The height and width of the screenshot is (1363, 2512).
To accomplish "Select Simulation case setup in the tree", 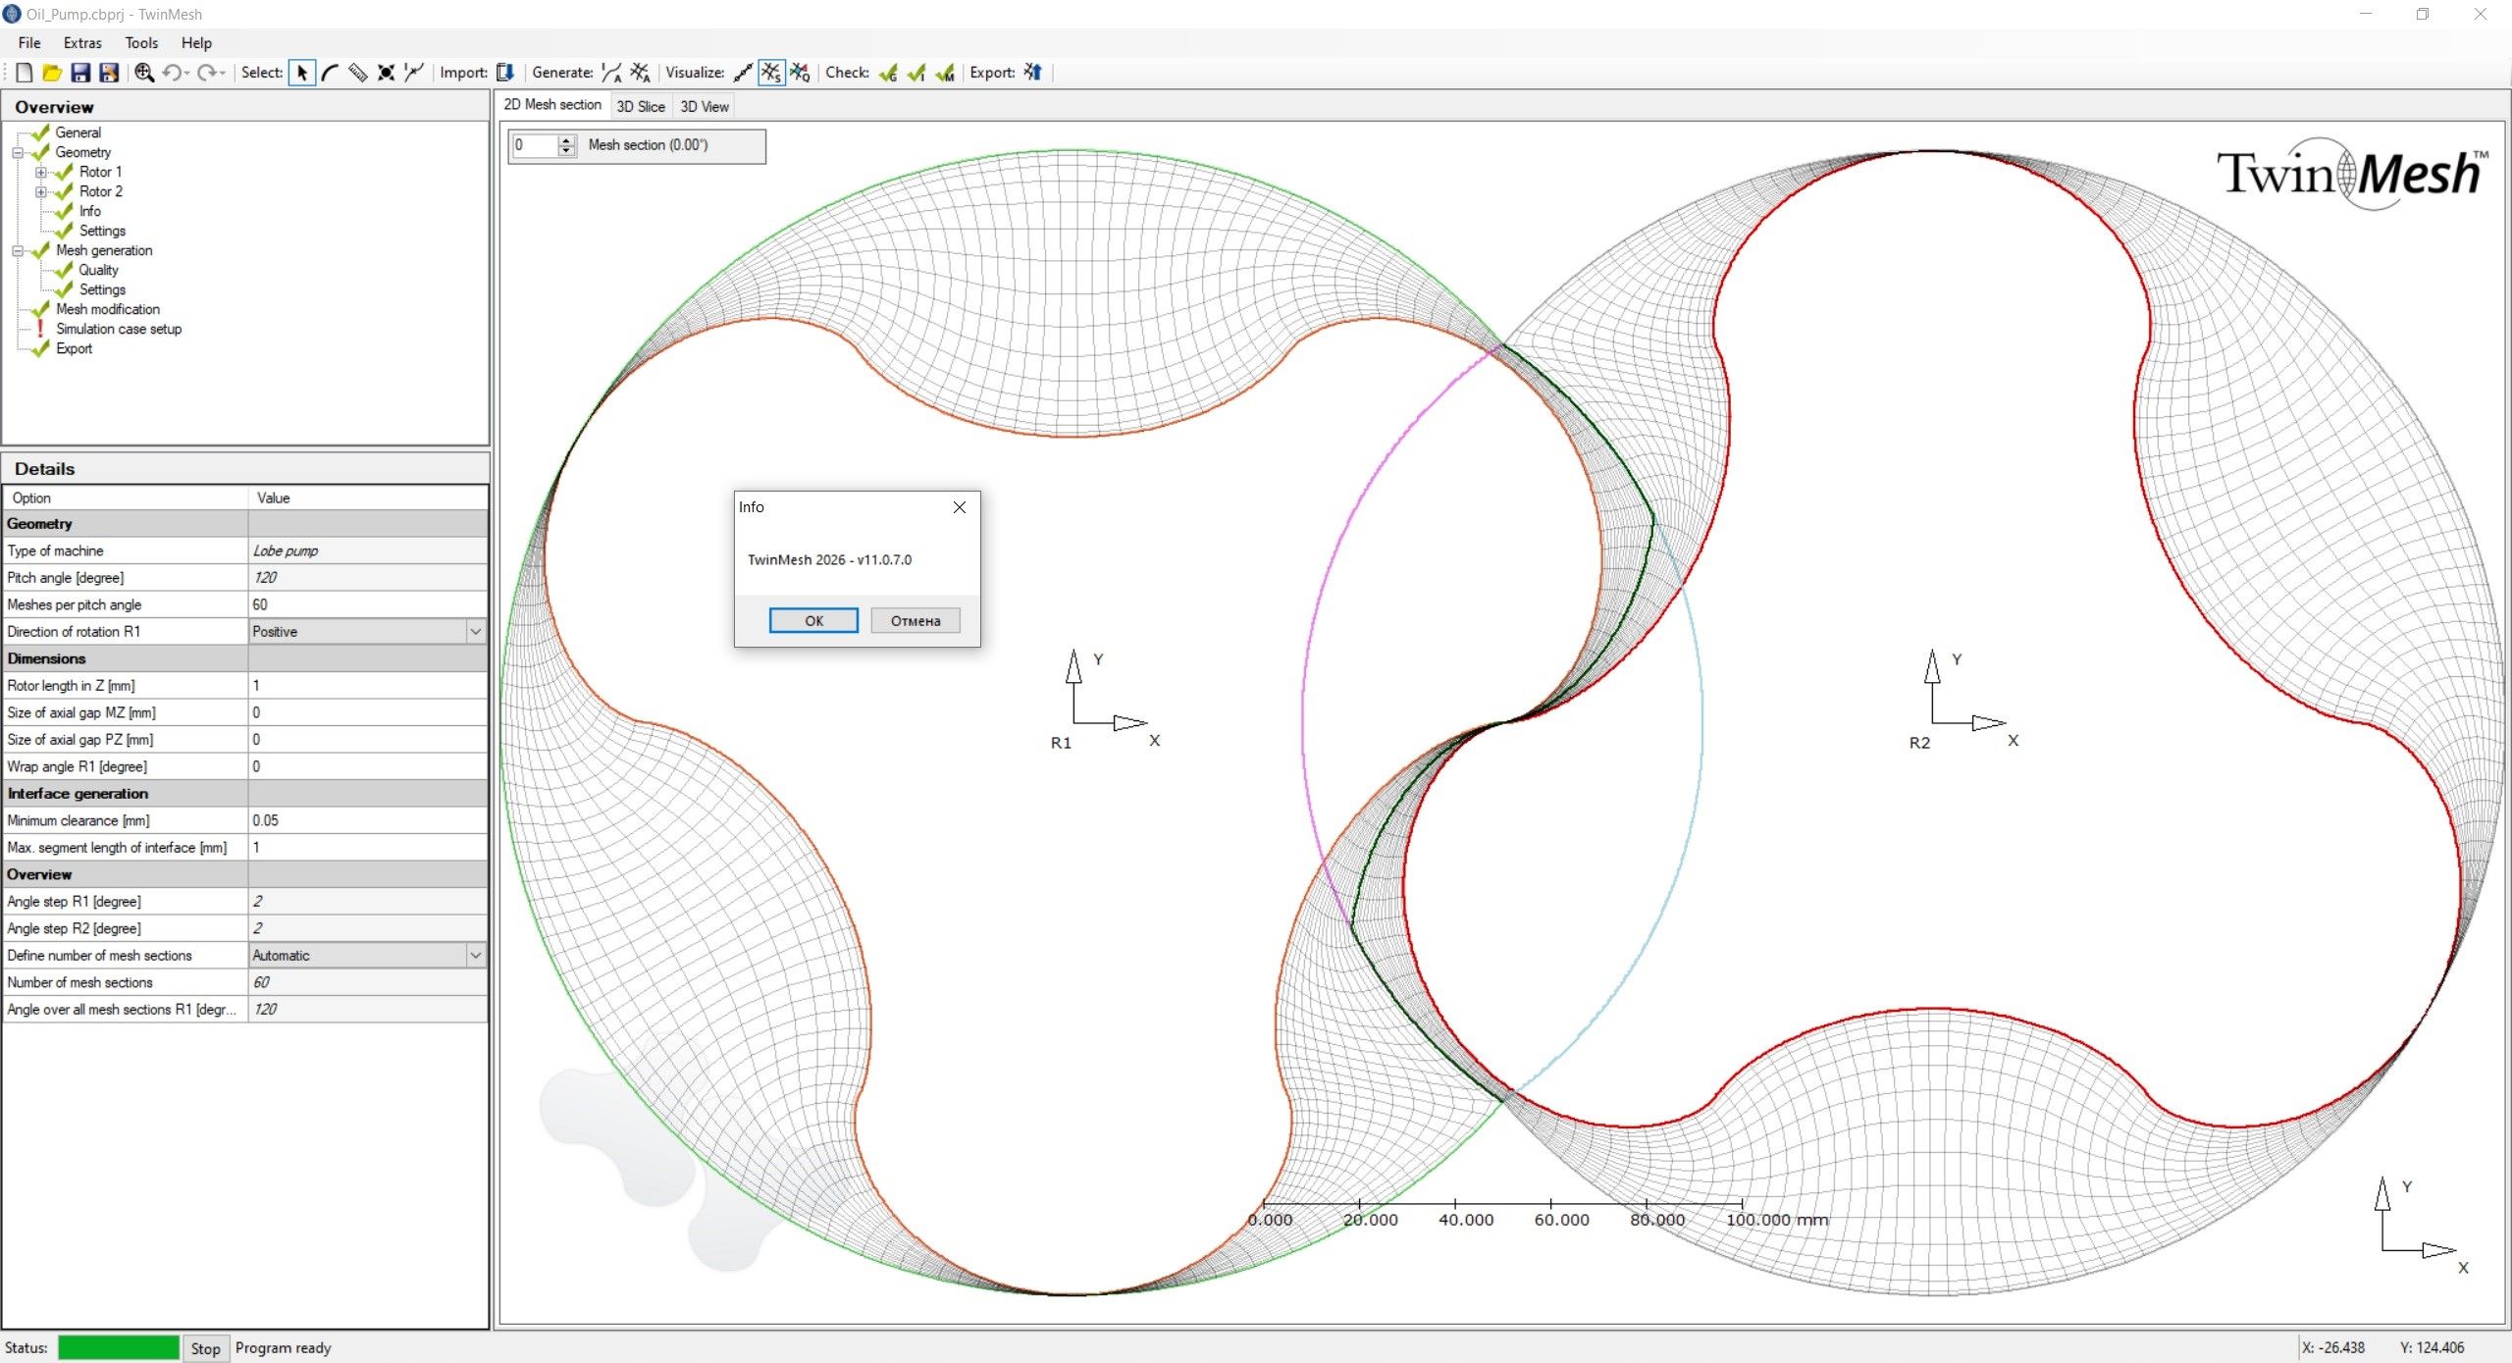I will click(x=119, y=329).
